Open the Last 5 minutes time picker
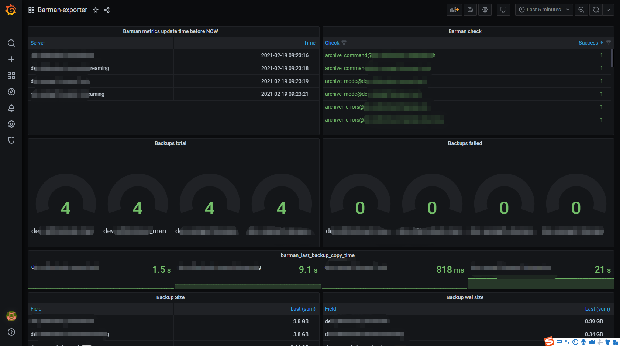This screenshot has height=346, width=620. click(x=544, y=10)
